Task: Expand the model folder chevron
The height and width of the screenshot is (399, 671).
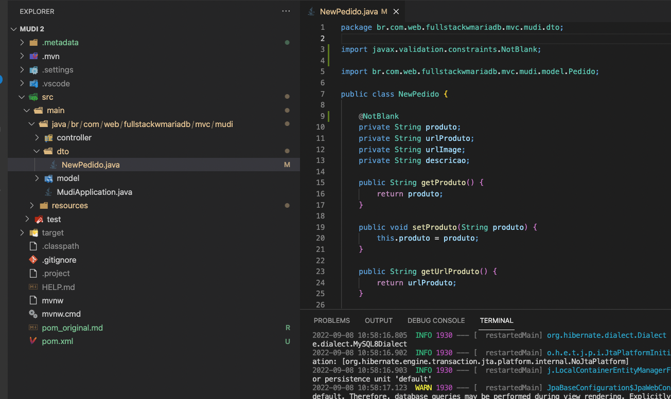Action: [37, 178]
